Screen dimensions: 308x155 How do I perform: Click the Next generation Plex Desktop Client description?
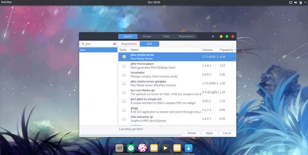tap(153, 67)
